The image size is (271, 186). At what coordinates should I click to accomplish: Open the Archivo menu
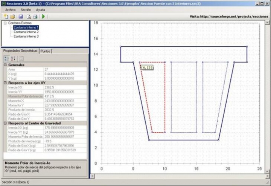[11, 10]
